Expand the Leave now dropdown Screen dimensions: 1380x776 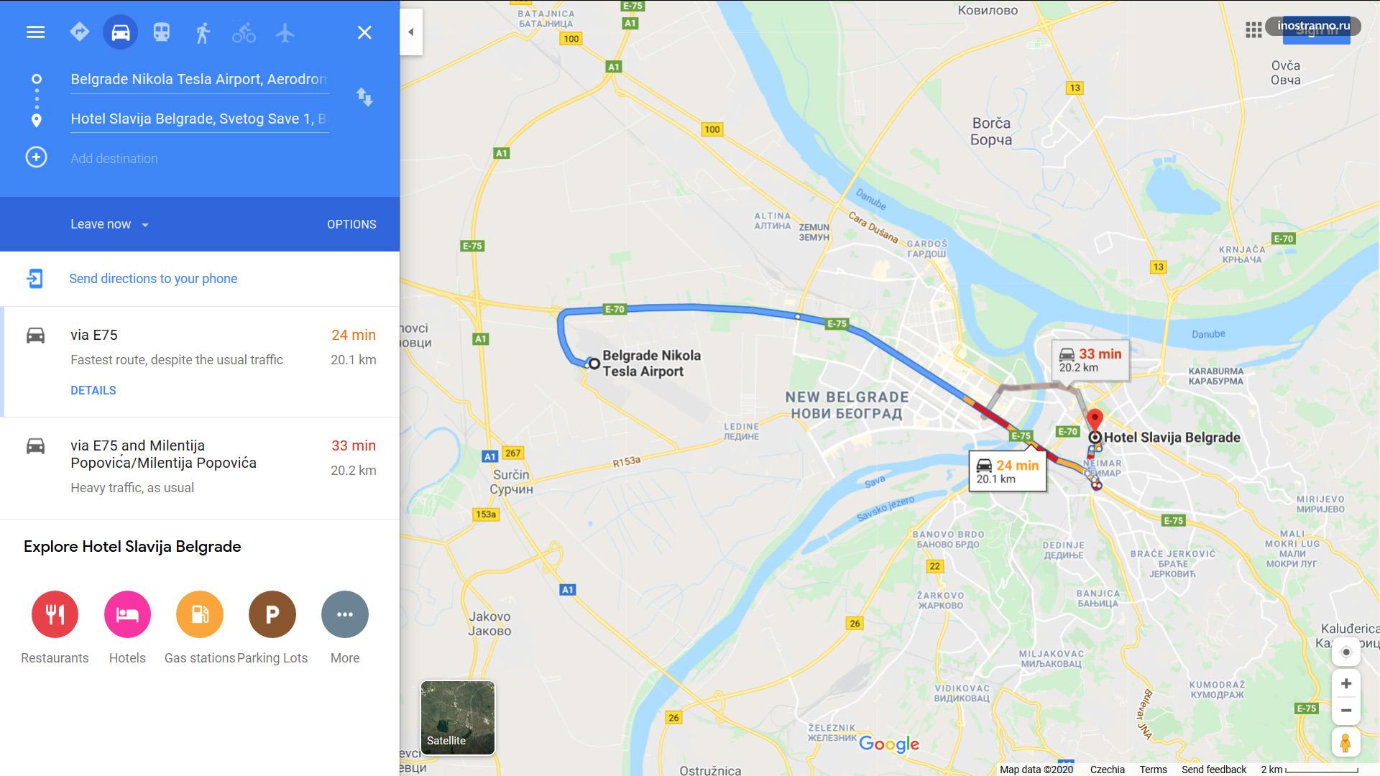pyautogui.click(x=110, y=224)
